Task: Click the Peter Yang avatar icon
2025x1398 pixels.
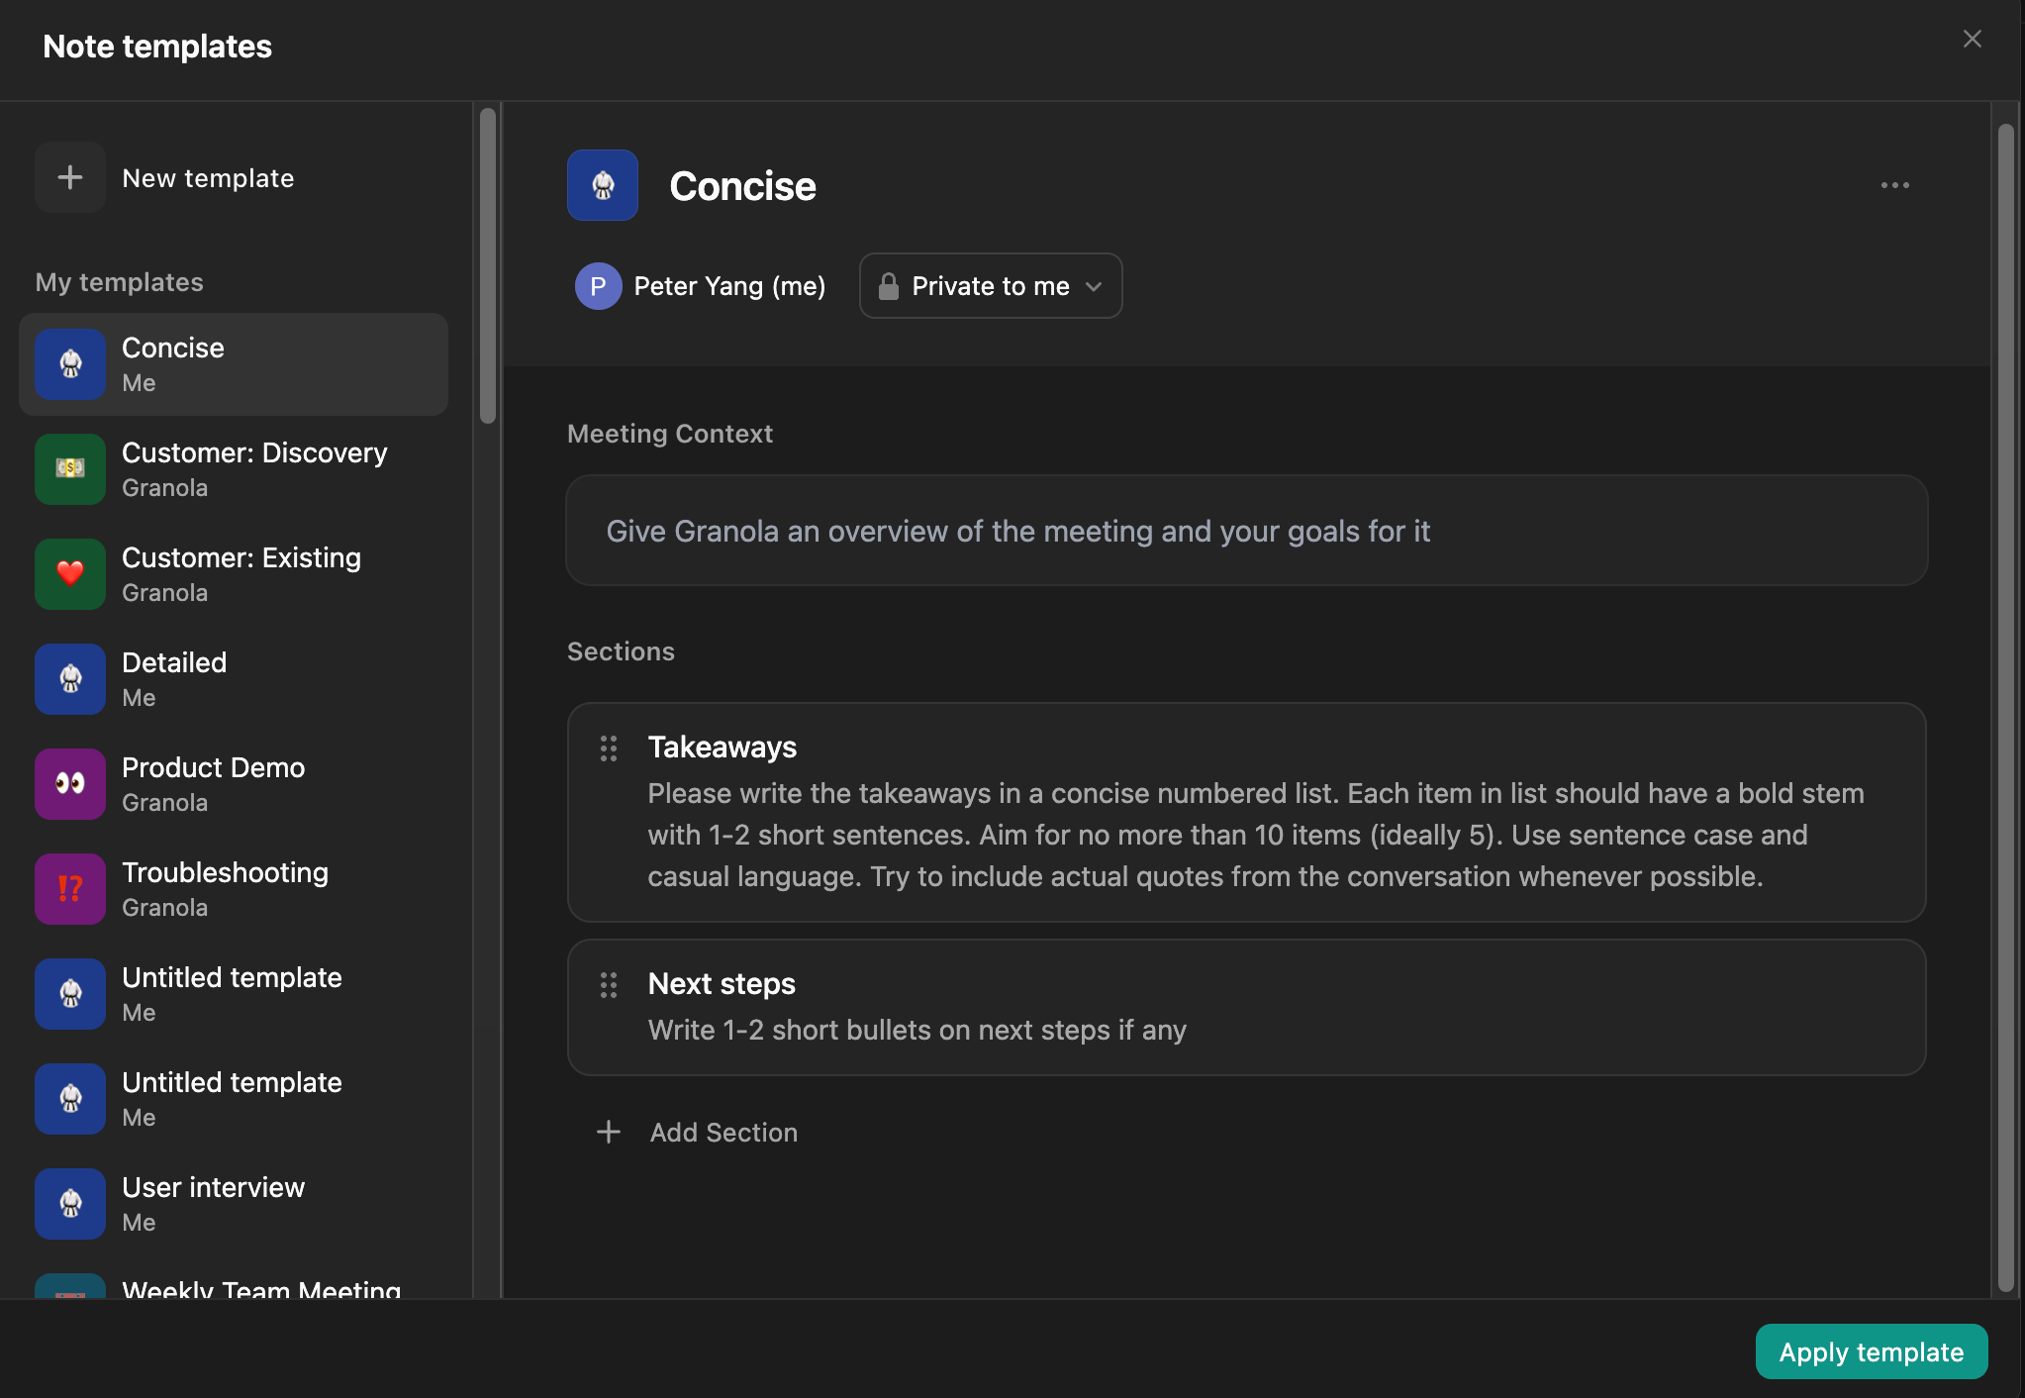Action: pos(598,286)
